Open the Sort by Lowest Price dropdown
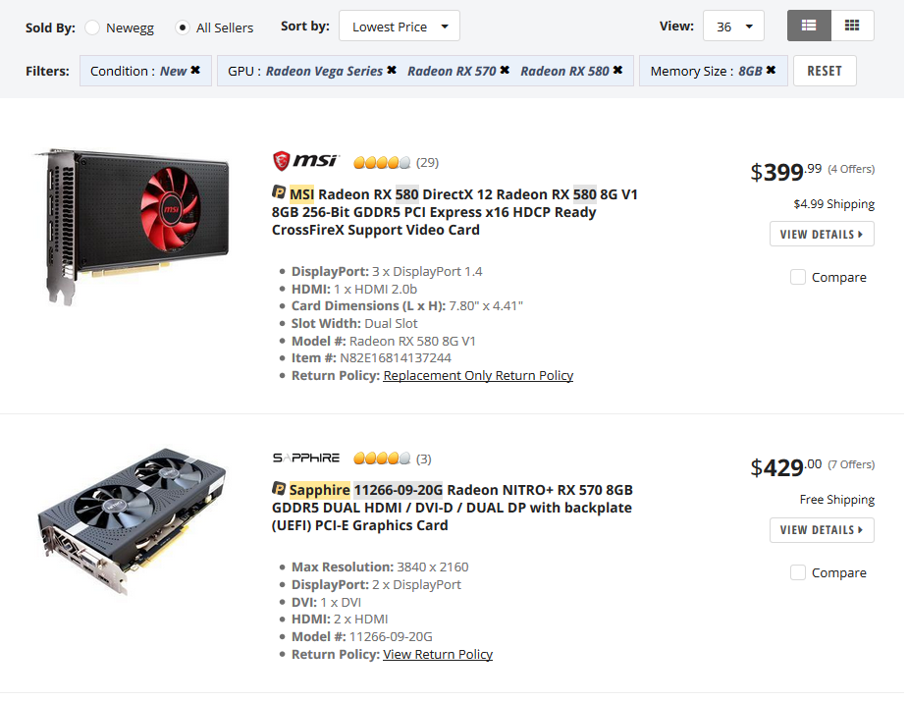Screen dimensions: 908x702 coord(399,27)
